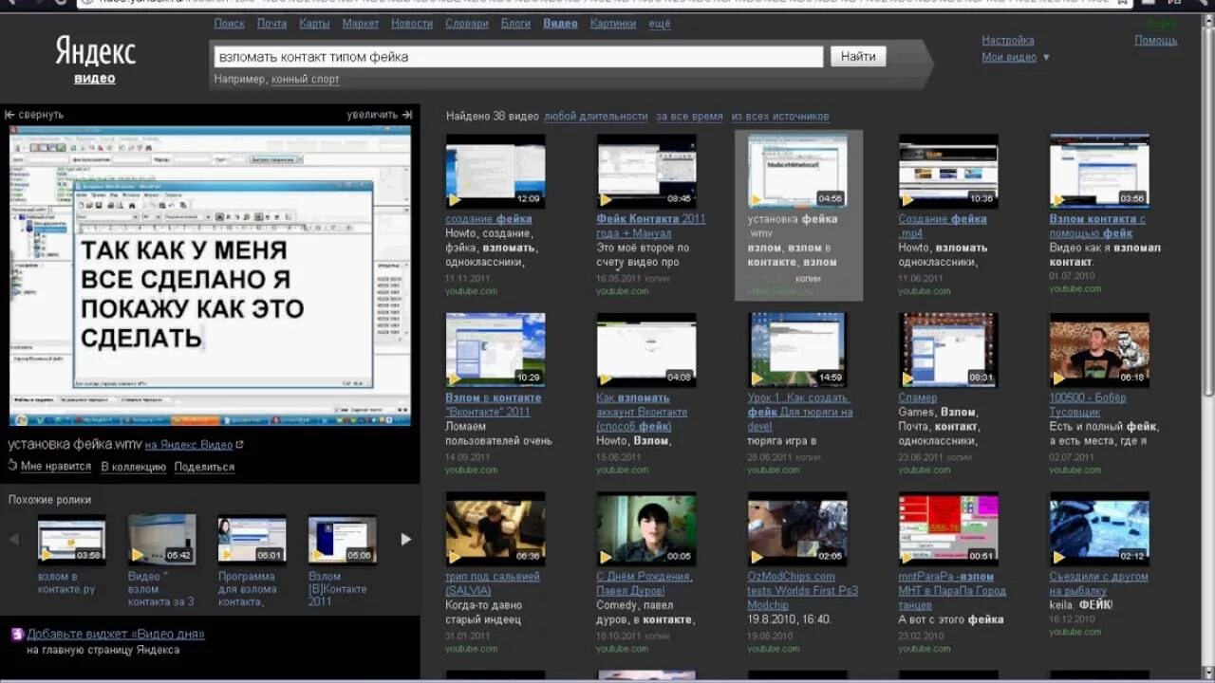Viewport: 1215px width, 683px height.
Task: Play the Создание фейка .mp4 10:36 thumbnail
Action: click(x=948, y=172)
